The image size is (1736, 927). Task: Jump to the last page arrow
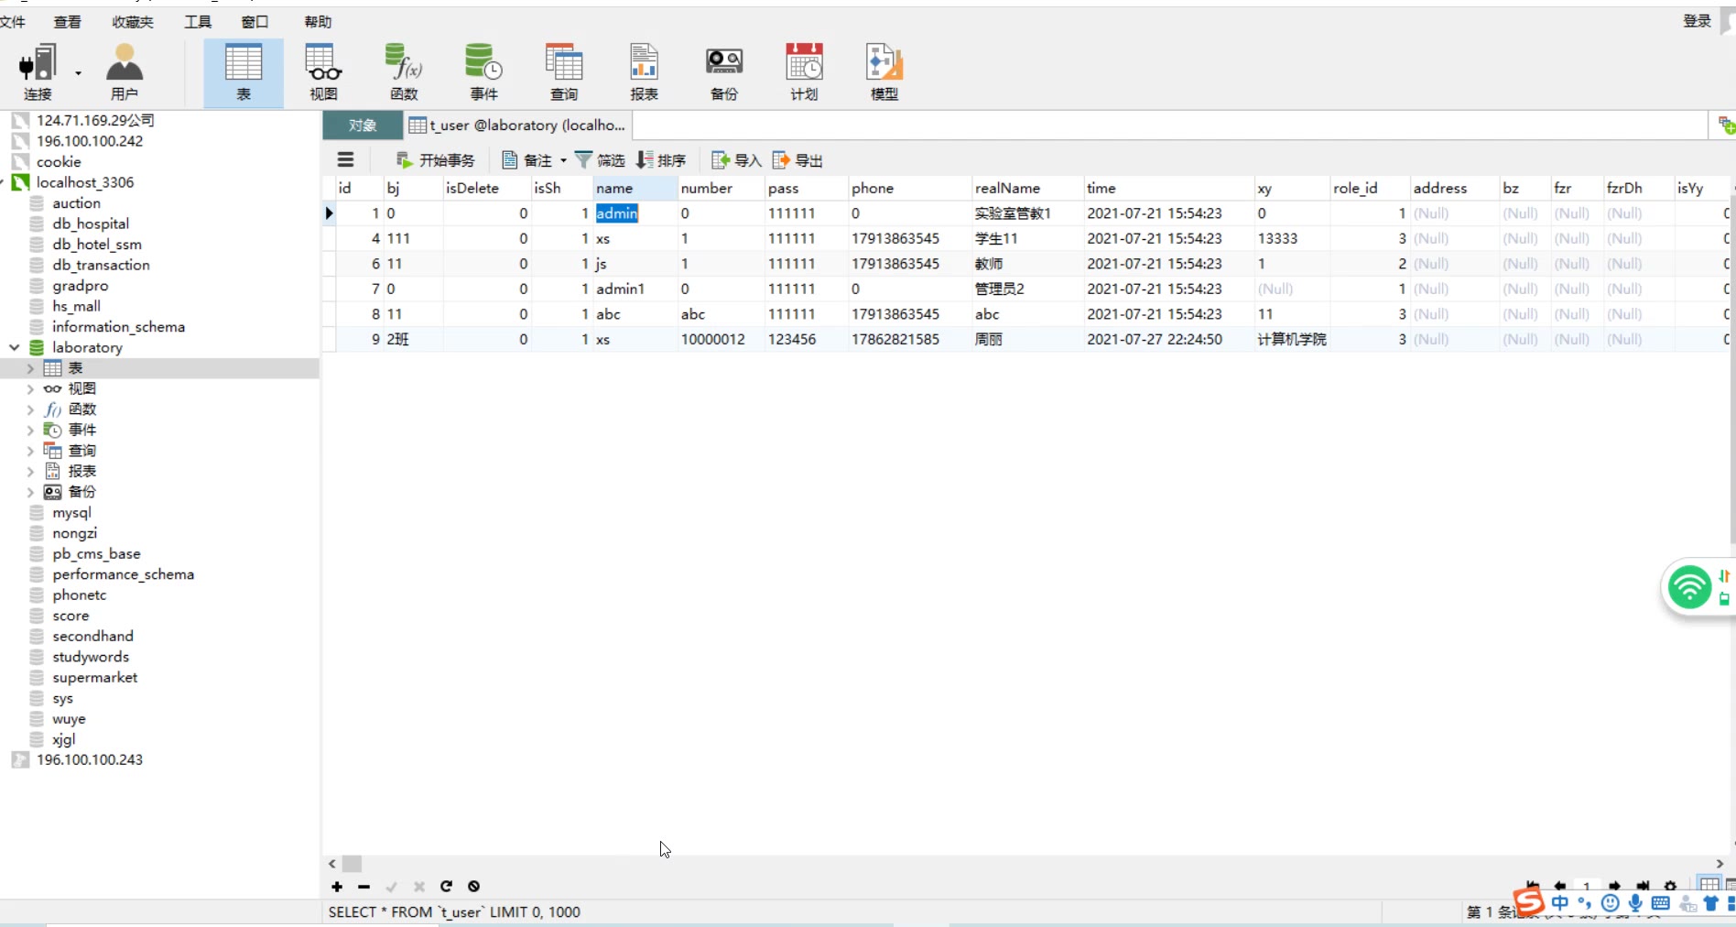coord(1643,886)
